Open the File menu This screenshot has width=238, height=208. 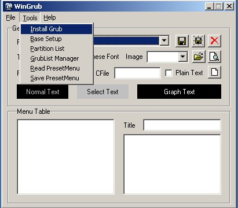pyautogui.click(x=10, y=17)
